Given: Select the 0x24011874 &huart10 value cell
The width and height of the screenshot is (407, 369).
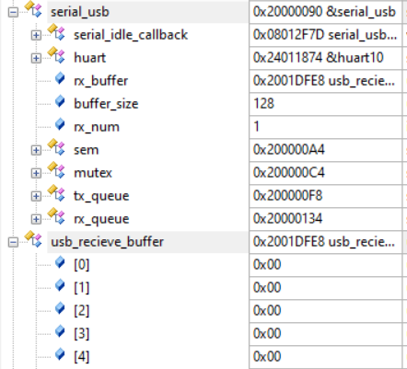Looking at the screenshot, I should (326, 58).
